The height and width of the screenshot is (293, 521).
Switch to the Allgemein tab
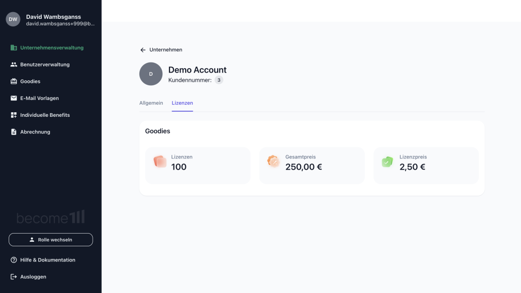[x=151, y=103]
